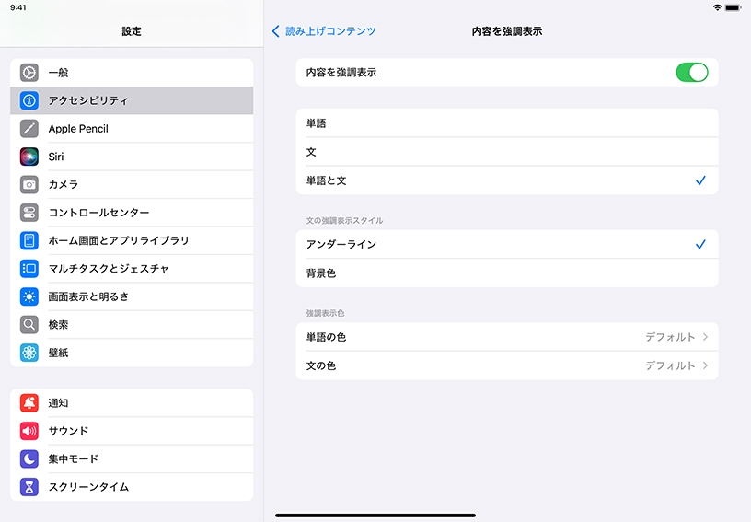
Task: Tap the Notifications (通知) bell icon
Action: pos(29,403)
